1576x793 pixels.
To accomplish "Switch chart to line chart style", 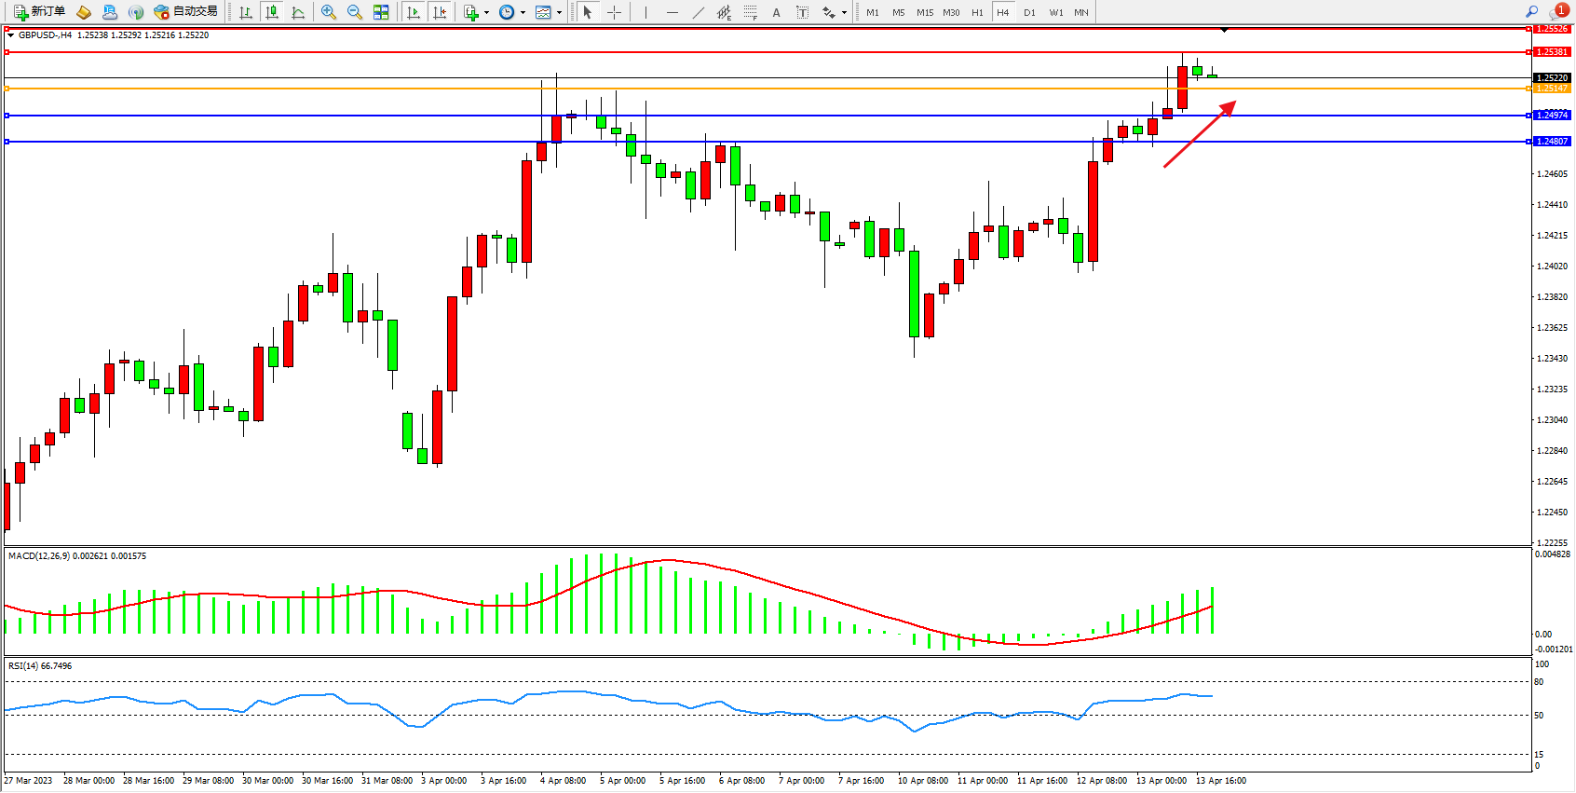I will point(298,12).
